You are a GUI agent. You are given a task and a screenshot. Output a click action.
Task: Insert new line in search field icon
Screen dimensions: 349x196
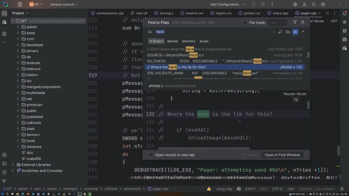pyautogui.click(x=280, y=32)
